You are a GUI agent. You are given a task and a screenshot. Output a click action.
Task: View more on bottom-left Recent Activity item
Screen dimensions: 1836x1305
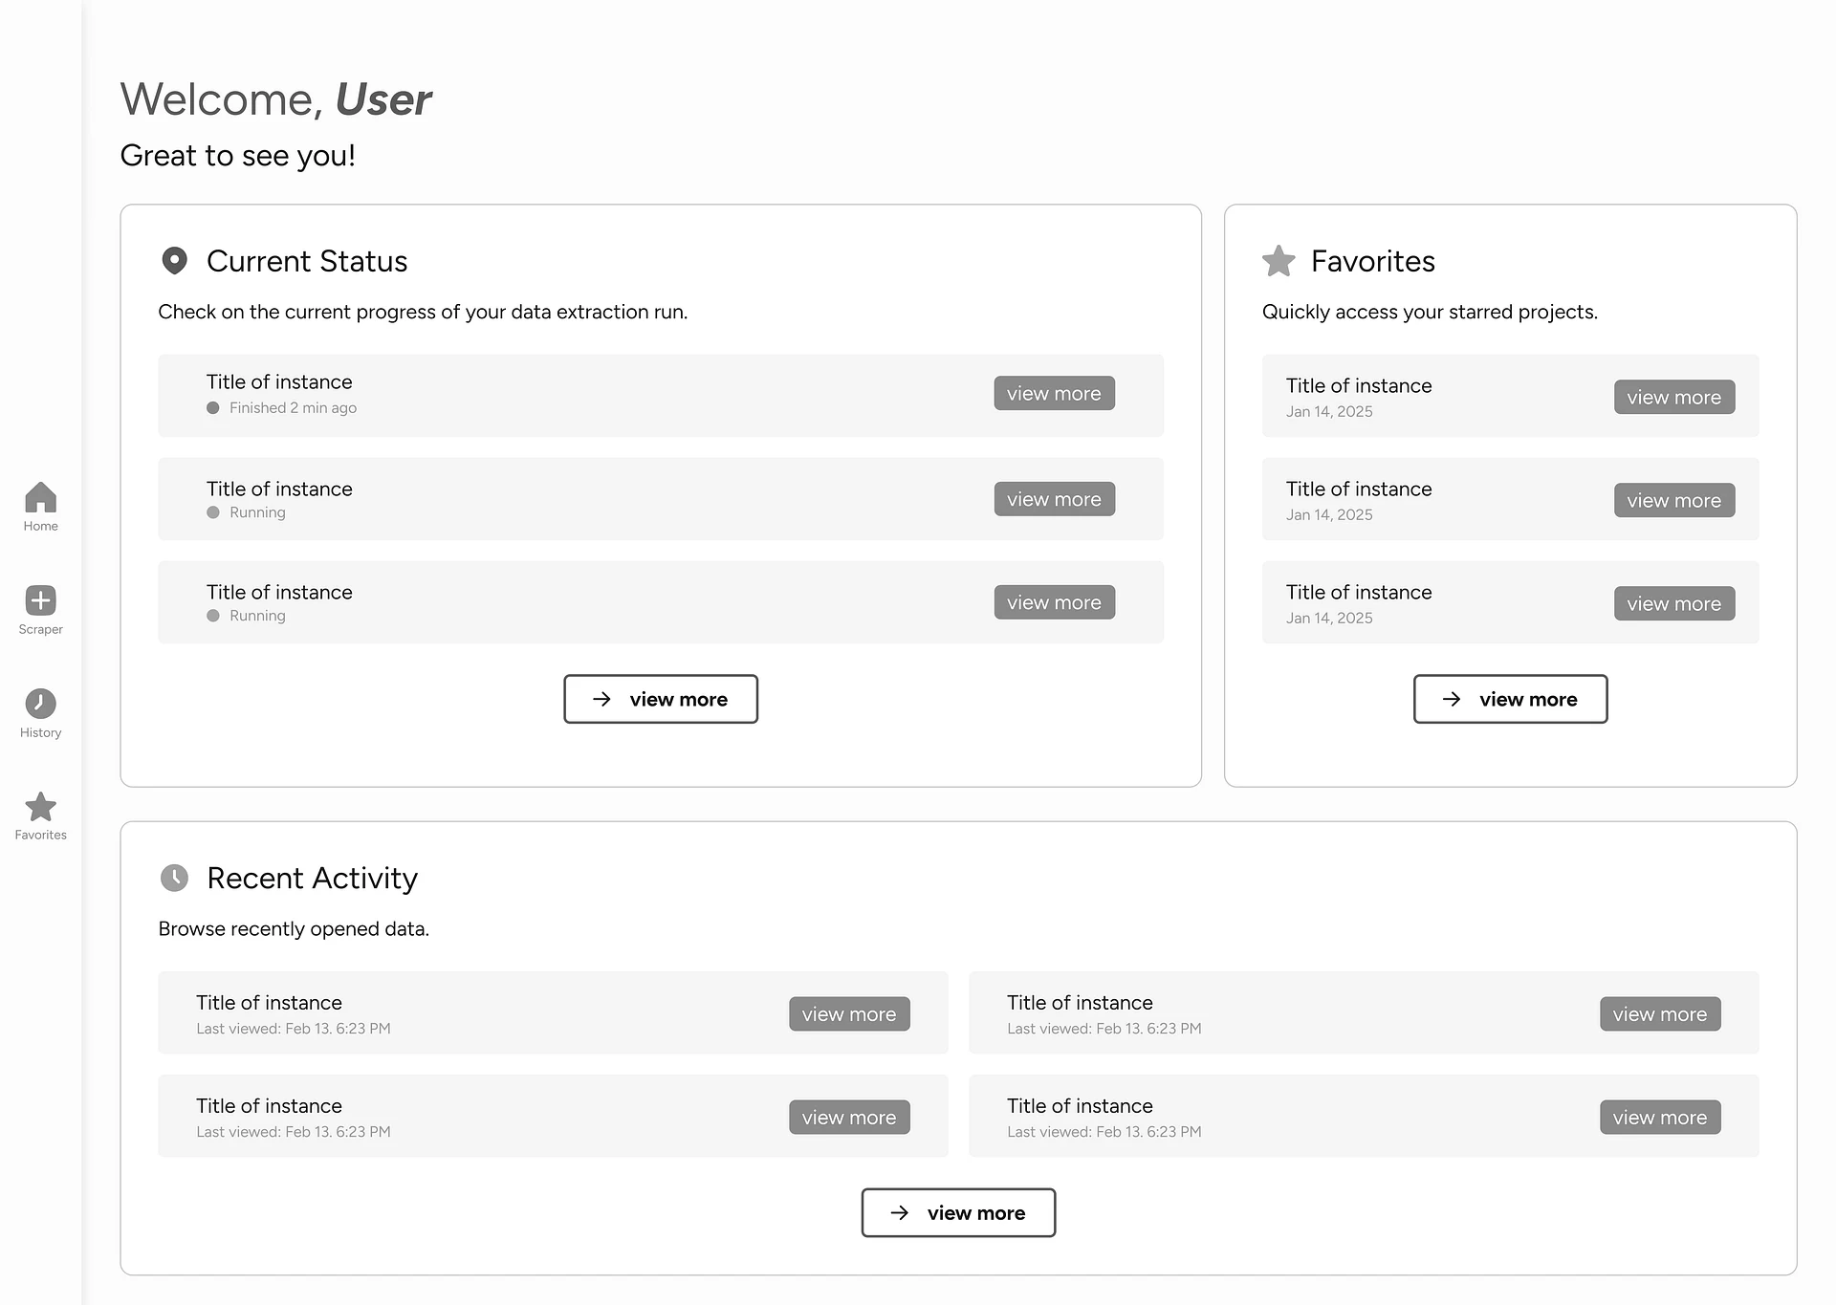coord(849,1117)
